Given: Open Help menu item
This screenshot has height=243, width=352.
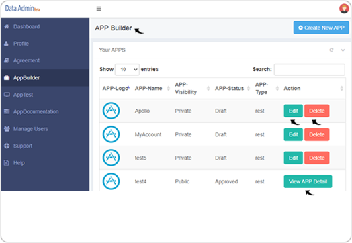Looking at the screenshot, I should pos(45,163).
